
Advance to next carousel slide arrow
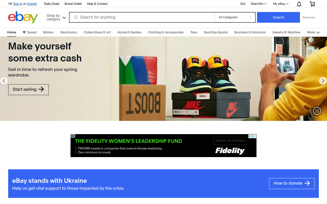[323, 81]
